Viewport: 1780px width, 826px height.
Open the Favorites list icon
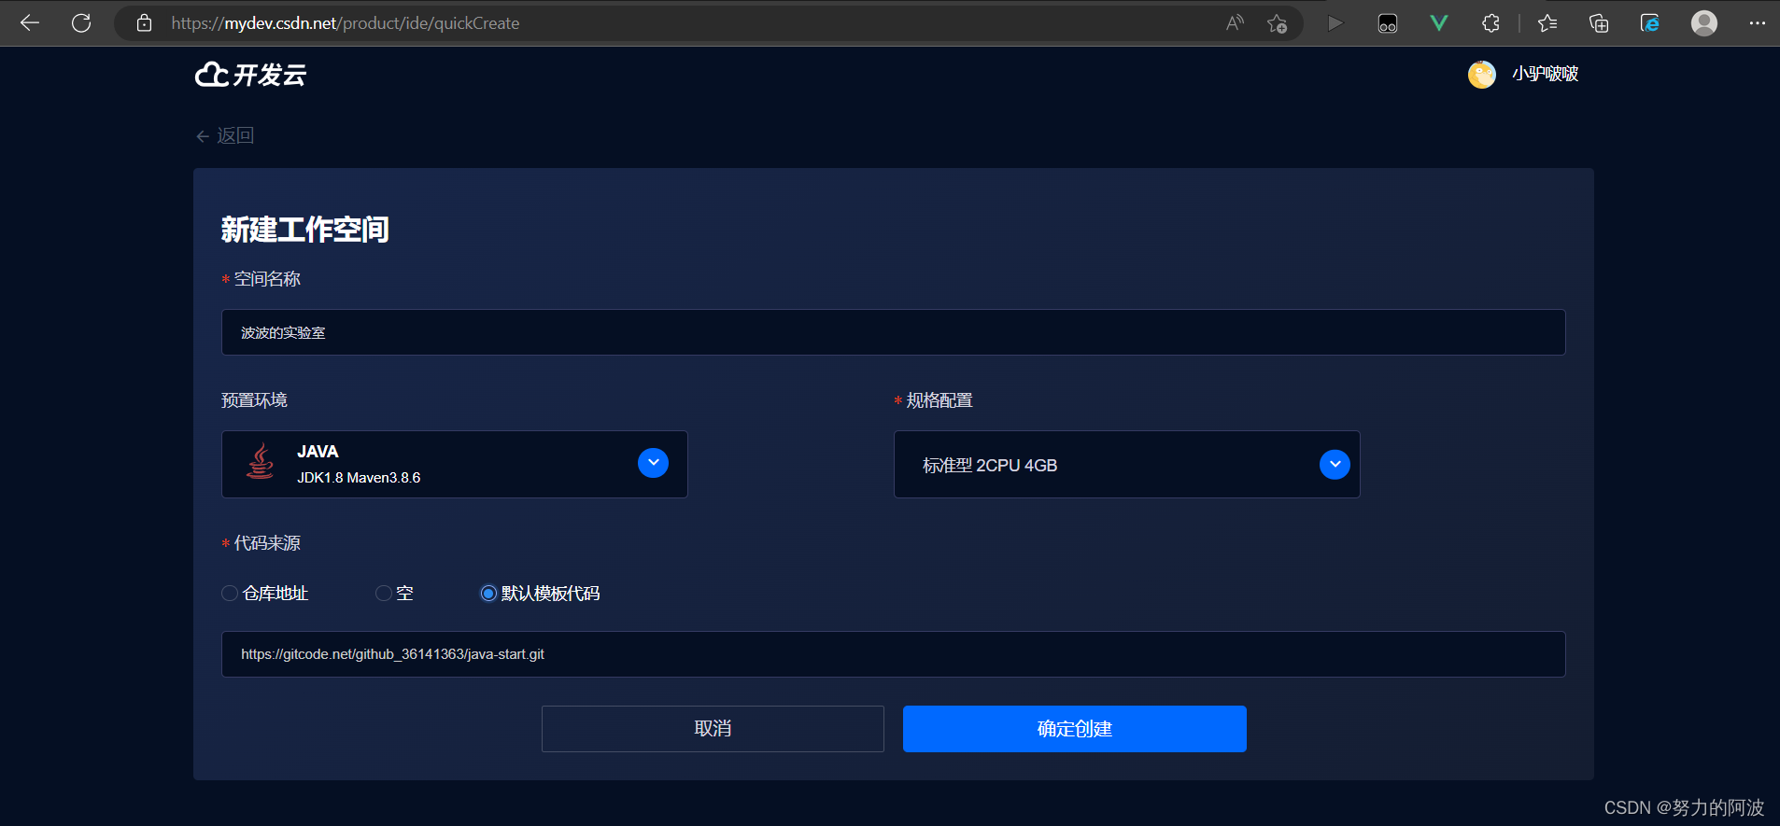1547,23
